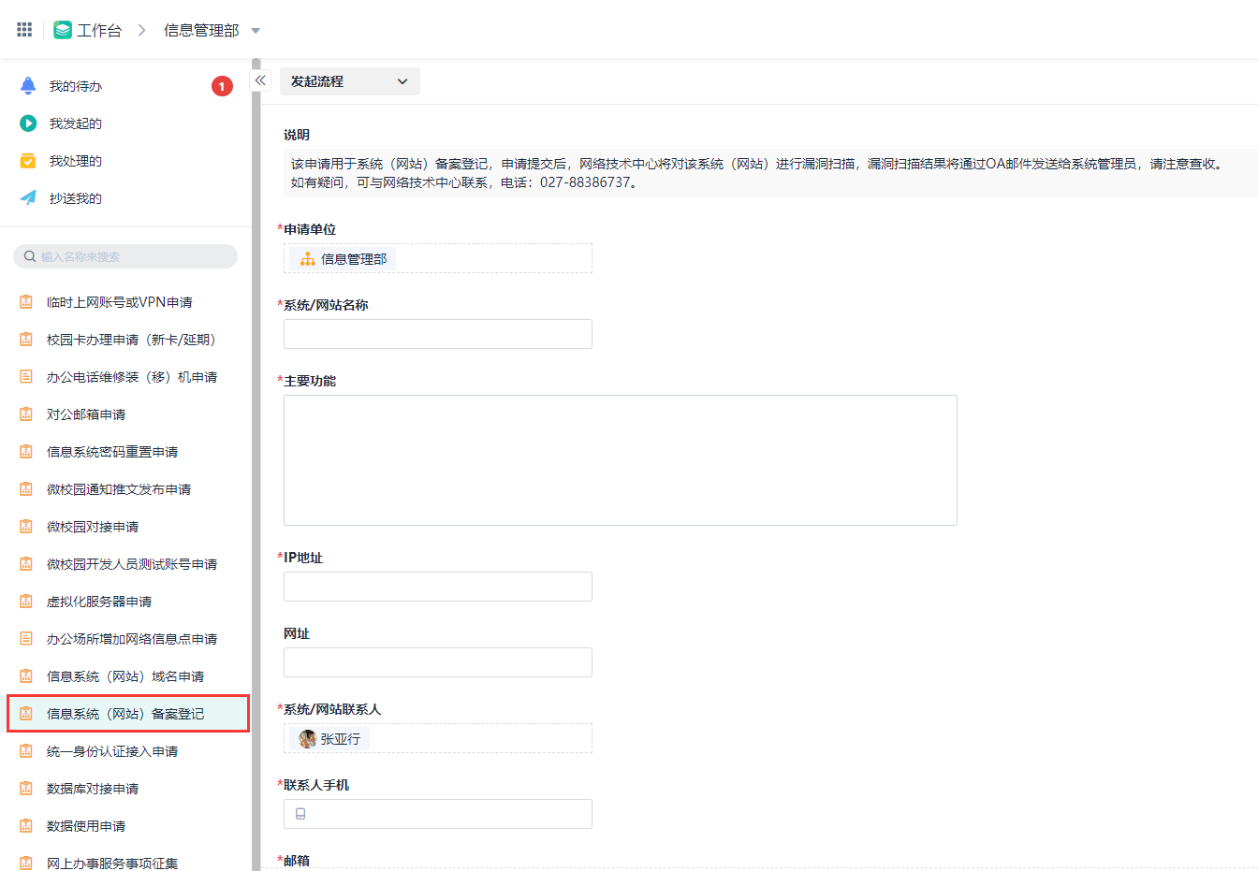Select 虚拟化服务器申请 in the list

[99, 602]
